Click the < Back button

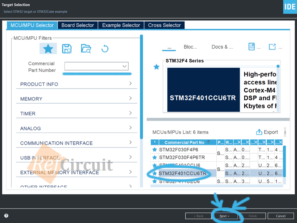(x=198, y=216)
